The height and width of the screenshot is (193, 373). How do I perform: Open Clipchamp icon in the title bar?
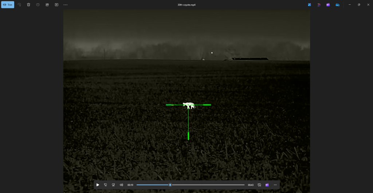tap(328, 5)
